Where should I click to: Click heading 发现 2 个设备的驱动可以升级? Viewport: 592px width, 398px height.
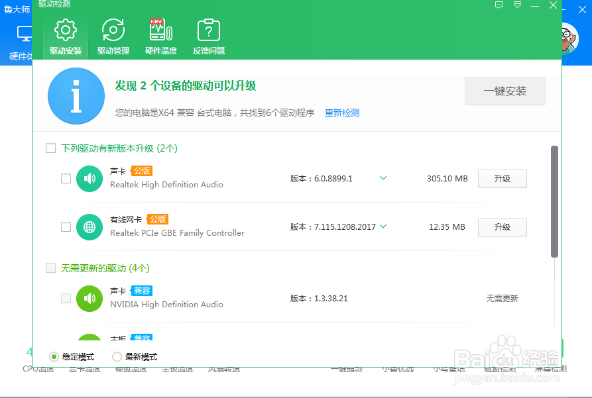pos(186,85)
